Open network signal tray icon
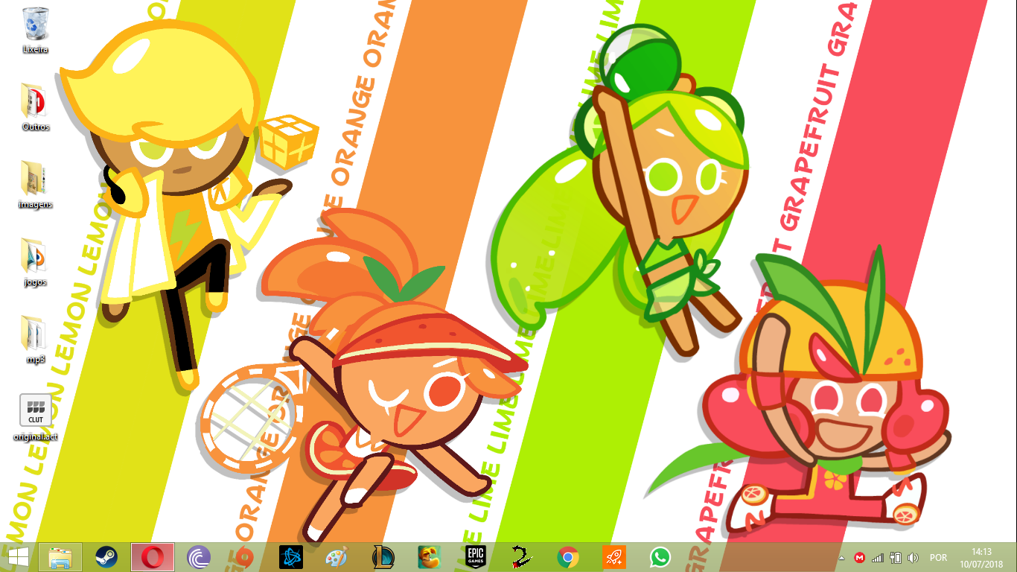The height and width of the screenshot is (572, 1017). tap(878, 558)
